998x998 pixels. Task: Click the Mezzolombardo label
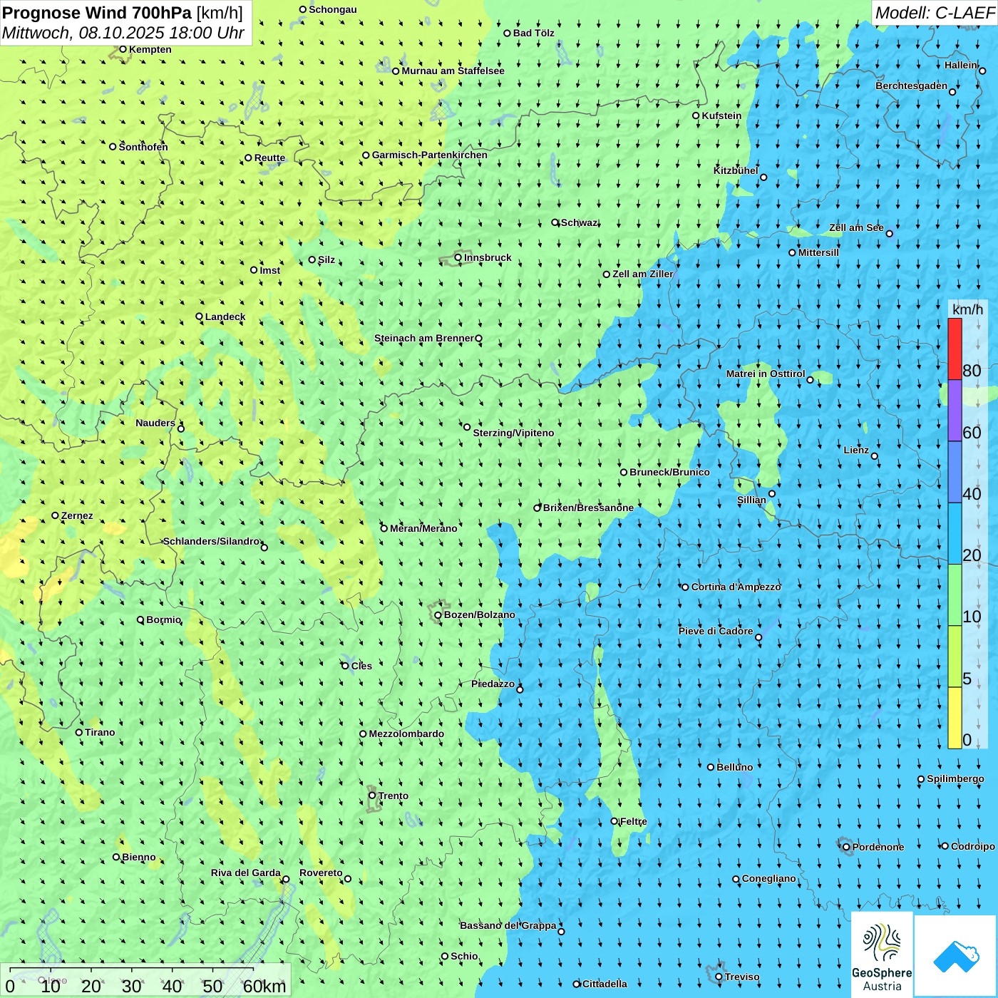click(406, 734)
